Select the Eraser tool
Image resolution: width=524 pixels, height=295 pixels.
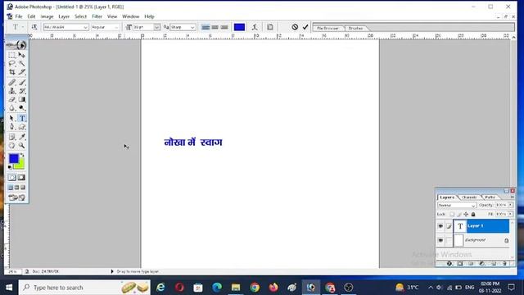12,99
